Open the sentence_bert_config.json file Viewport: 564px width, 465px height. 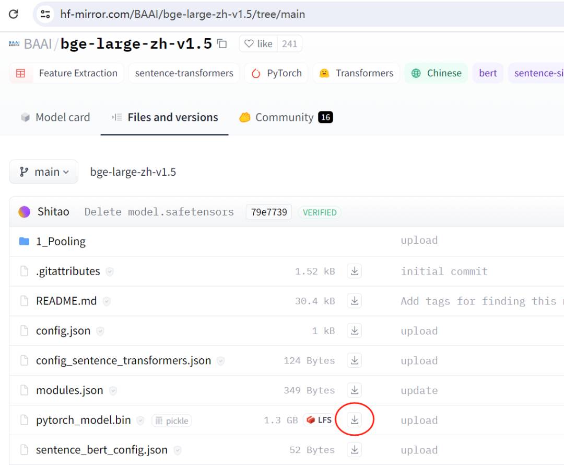point(101,450)
